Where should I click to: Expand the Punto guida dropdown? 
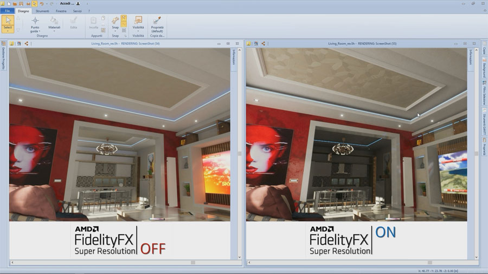point(40,31)
